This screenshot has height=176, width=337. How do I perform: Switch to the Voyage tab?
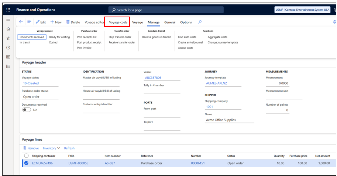click(138, 22)
